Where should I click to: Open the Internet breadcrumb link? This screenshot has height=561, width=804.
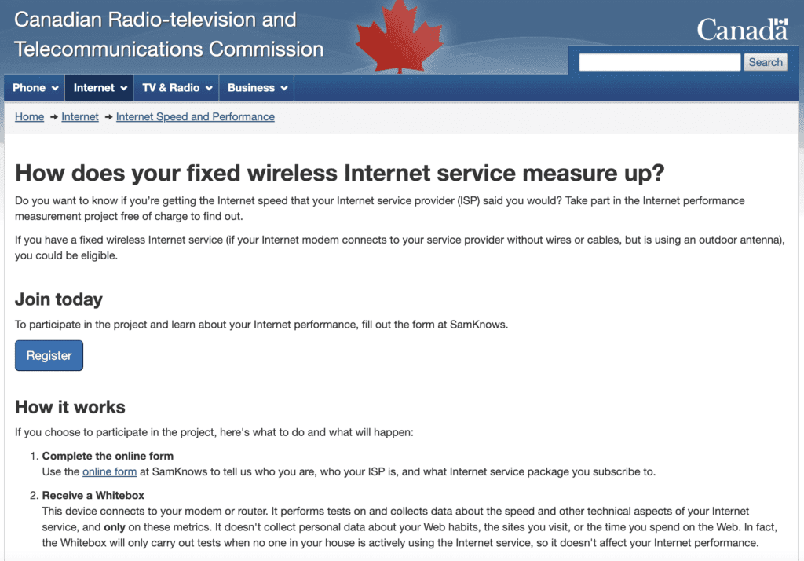[x=80, y=116]
